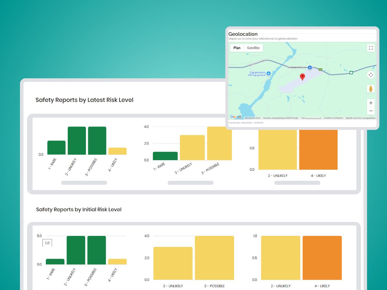Screen dimensions: 387x290
Task: Zoom in on the map
Action: (x=371, y=103)
